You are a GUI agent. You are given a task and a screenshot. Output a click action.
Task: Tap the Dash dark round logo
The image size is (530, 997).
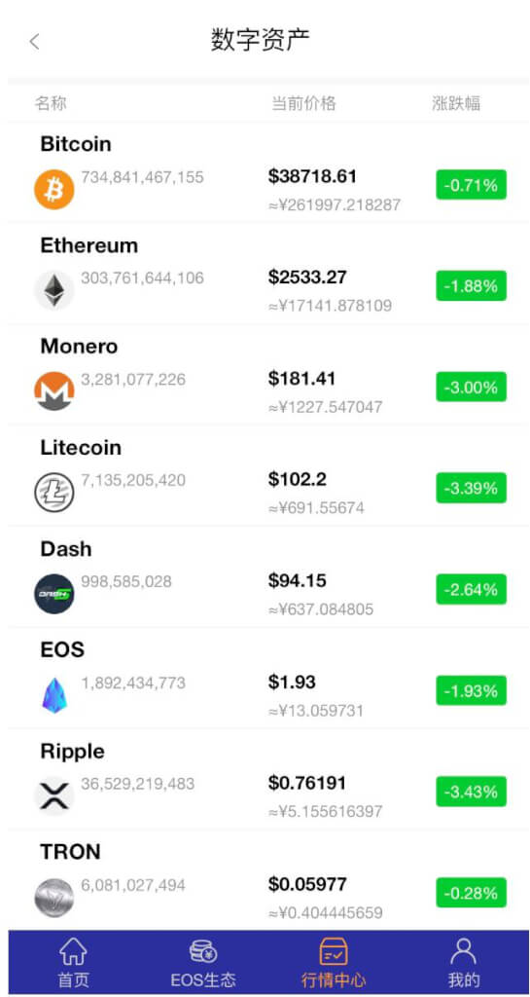pyautogui.click(x=53, y=594)
